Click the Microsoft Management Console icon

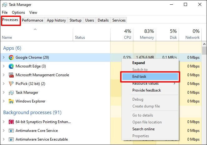(11, 75)
